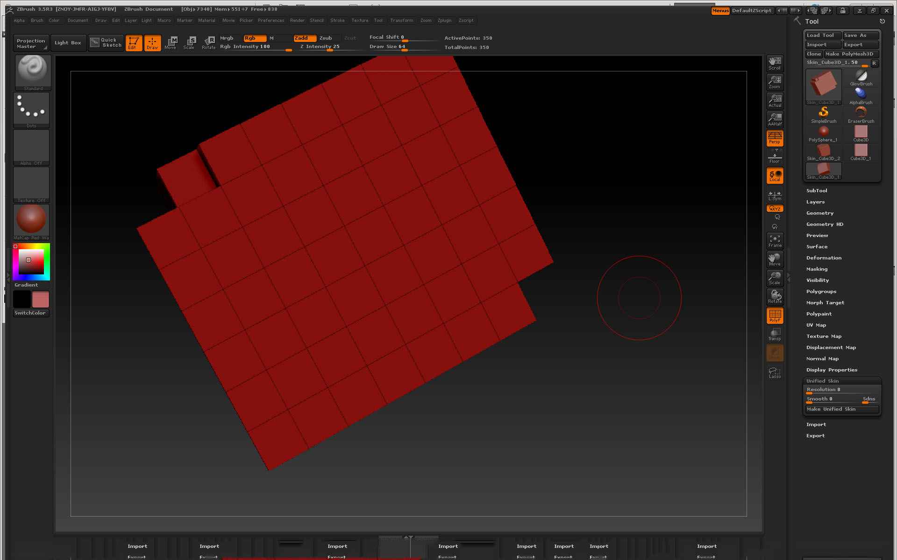Click the Frame icon in right shelf
The width and height of the screenshot is (897, 560).
pos(775,241)
